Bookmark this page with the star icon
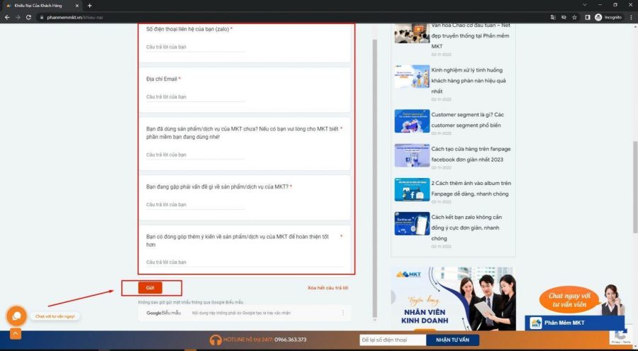This screenshot has width=638, height=351. [x=574, y=17]
